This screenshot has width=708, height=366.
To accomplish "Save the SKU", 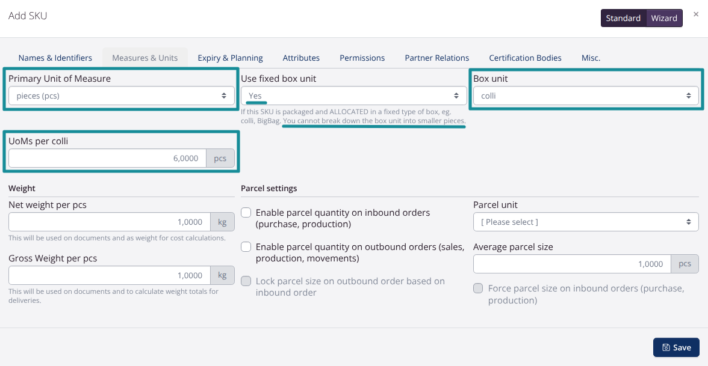I will [x=676, y=347].
